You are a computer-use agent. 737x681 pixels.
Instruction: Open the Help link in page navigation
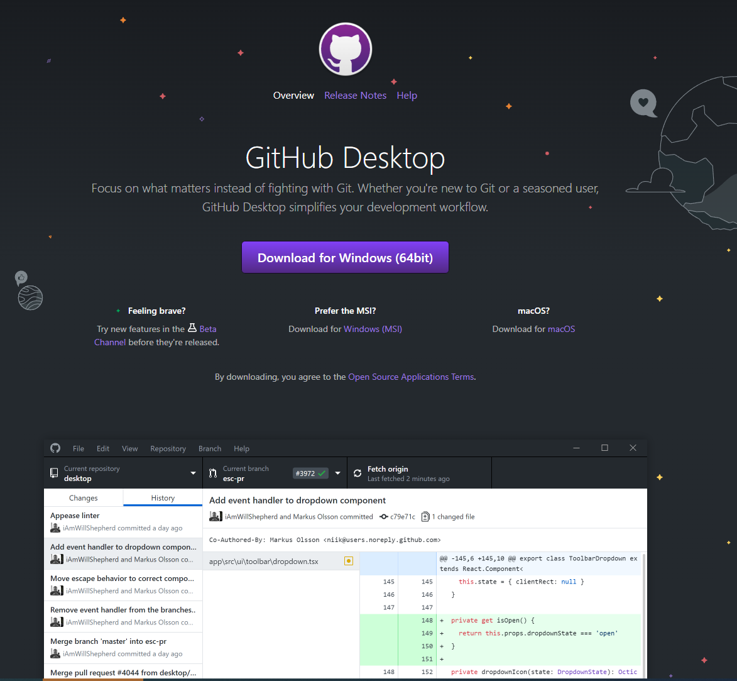click(x=407, y=96)
